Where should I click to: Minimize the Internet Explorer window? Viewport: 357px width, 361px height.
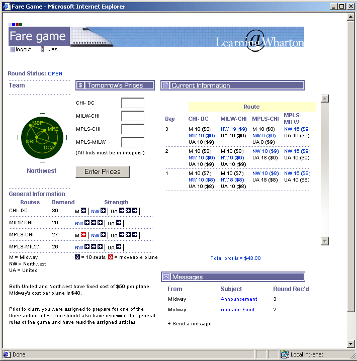click(333, 7)
